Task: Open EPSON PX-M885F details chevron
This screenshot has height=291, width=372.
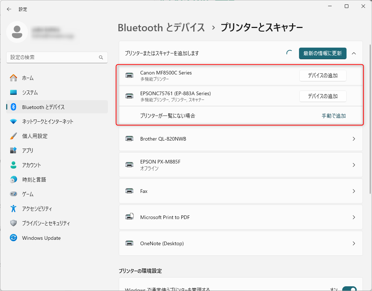Action: pyautogui.click(x=354, y=165)
